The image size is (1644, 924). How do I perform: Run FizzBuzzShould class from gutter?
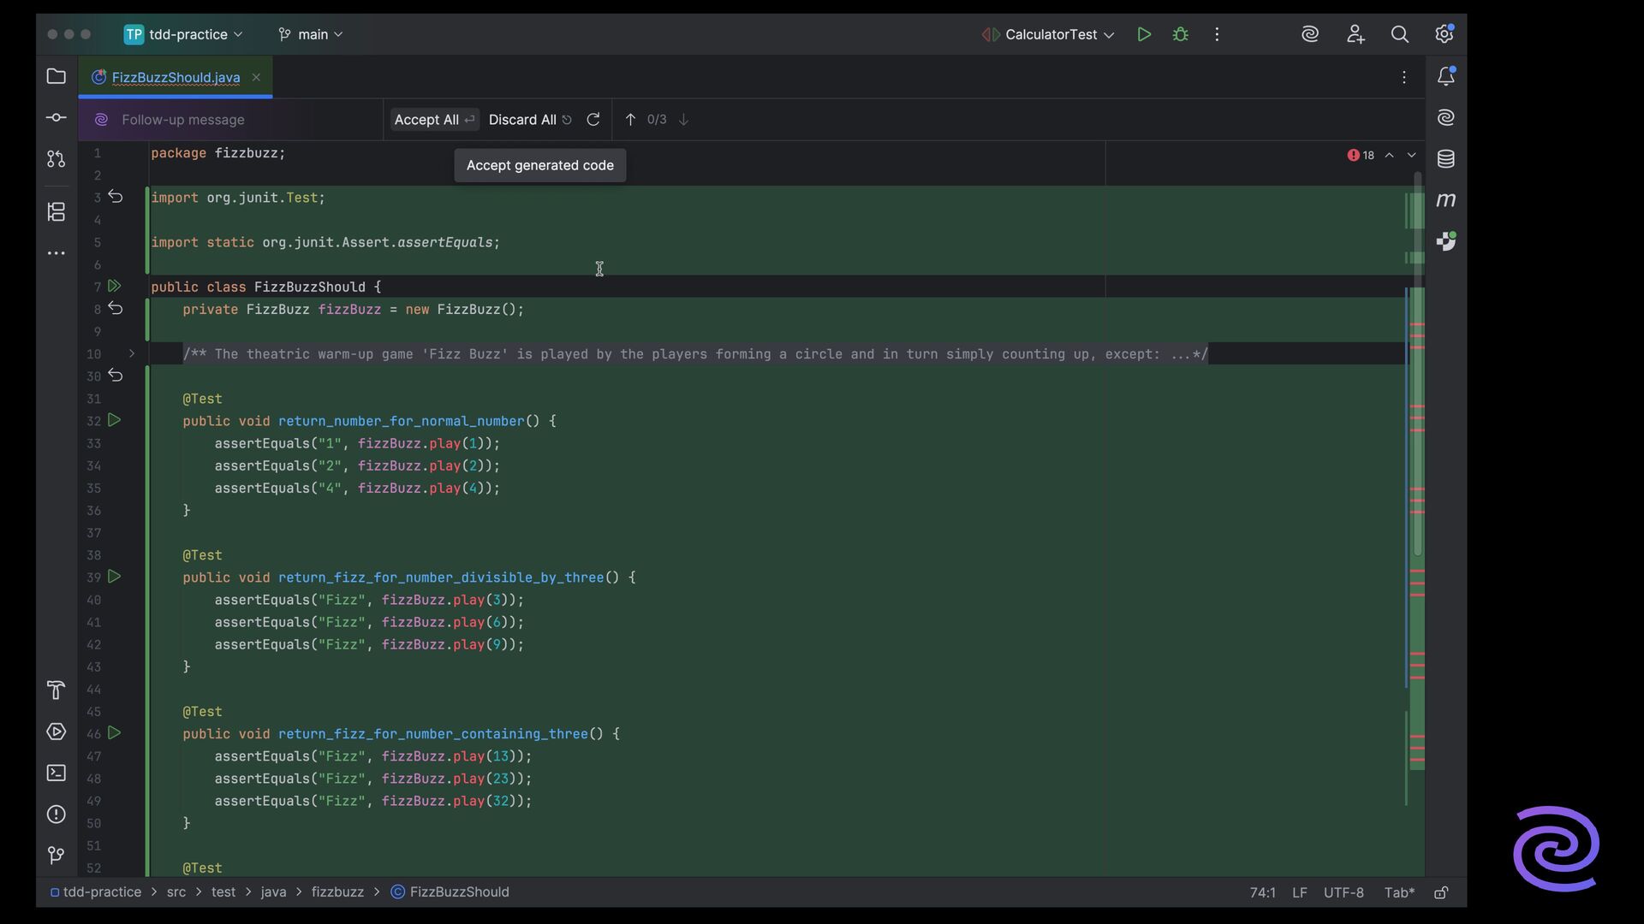(114, 287)
